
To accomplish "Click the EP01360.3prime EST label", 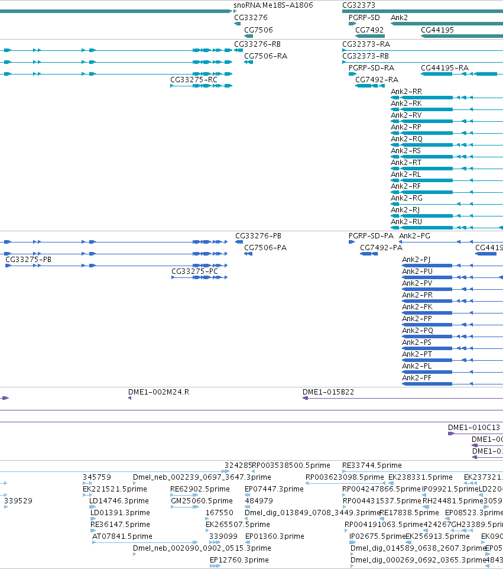I will [x=275, y=536].
